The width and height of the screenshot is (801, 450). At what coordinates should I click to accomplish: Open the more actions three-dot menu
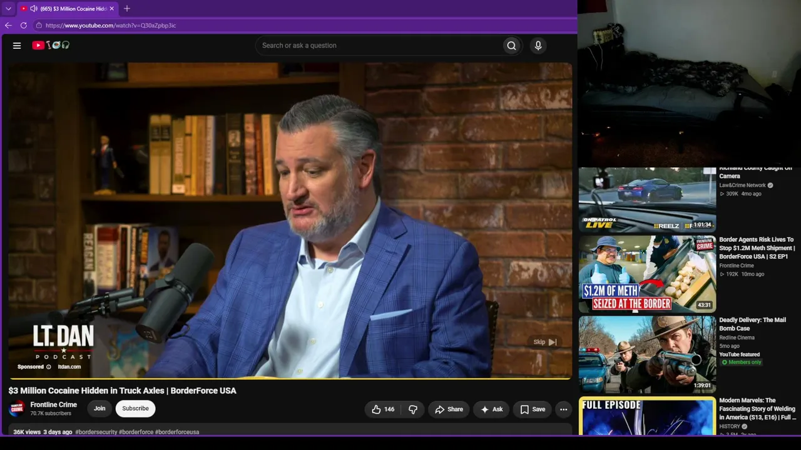click(x=563, y=409)
